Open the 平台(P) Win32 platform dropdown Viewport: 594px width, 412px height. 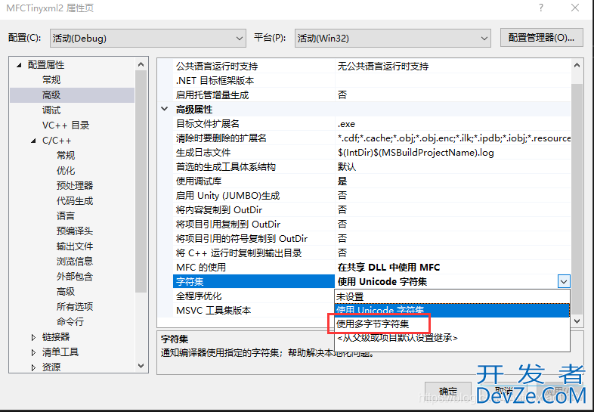tap(392, 39)
